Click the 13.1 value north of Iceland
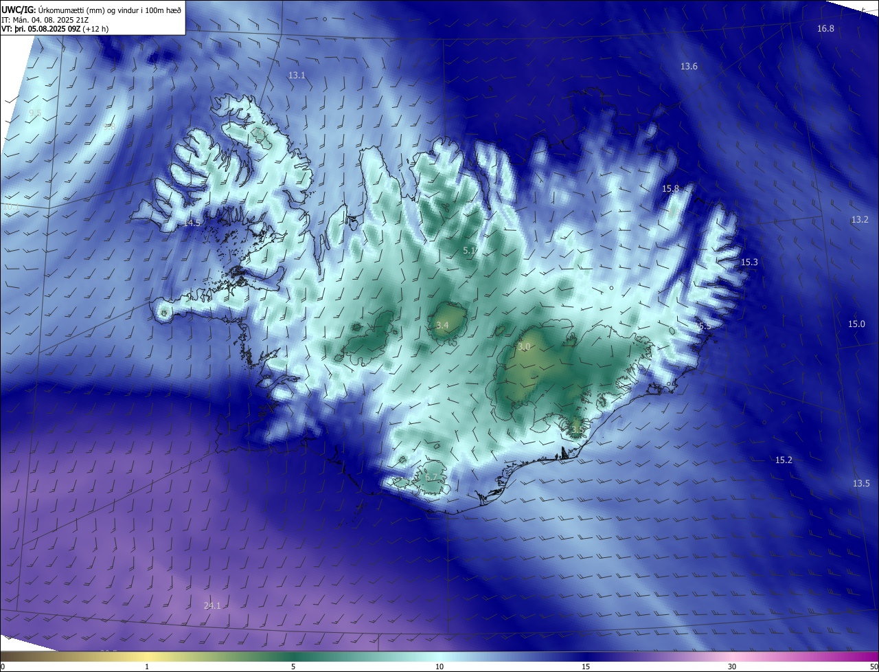The height and width of the screenshot is (672, 879). click(x=297, y=76)
